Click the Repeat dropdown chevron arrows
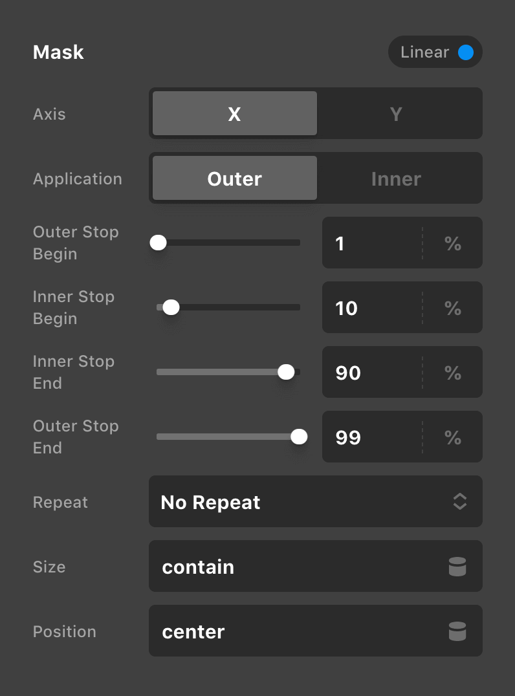The image size is (515, 696). (459, 502)
